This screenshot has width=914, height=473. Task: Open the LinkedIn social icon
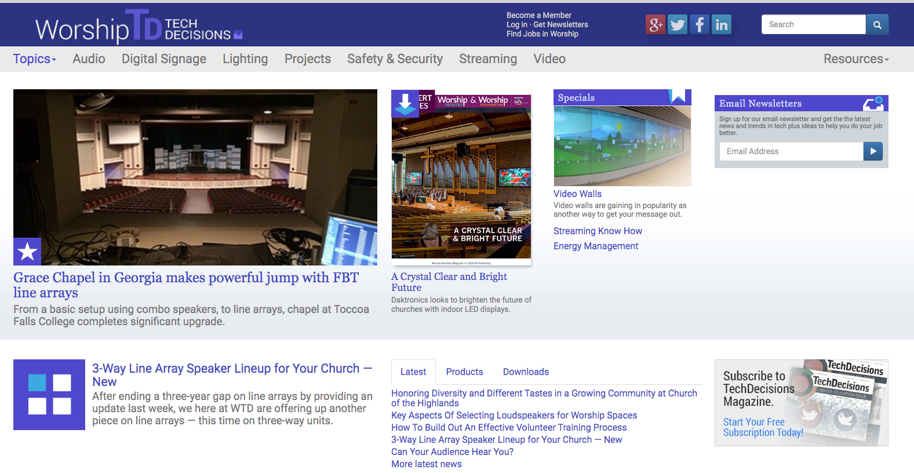coord(722,24)
